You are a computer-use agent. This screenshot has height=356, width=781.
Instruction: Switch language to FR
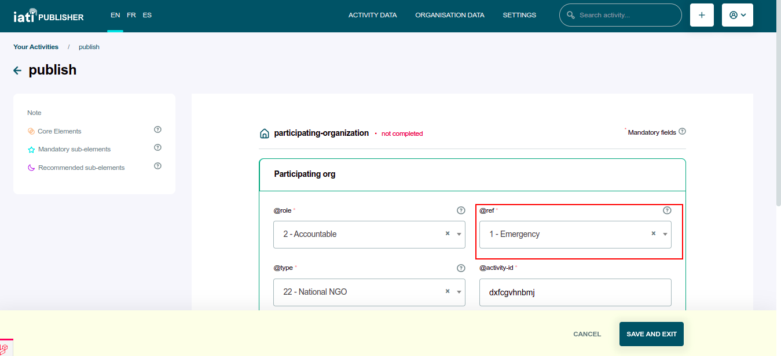click(x=131, y=15)
